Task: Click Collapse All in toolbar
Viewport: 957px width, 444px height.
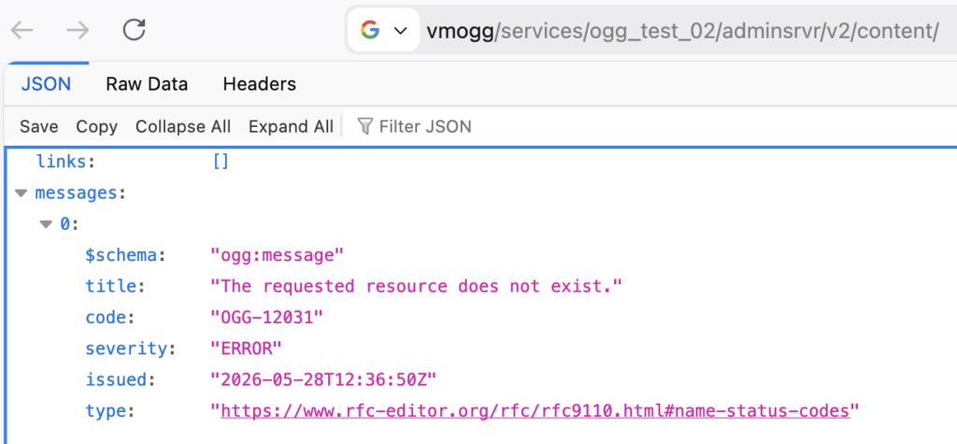Action: tap(183, 126)
